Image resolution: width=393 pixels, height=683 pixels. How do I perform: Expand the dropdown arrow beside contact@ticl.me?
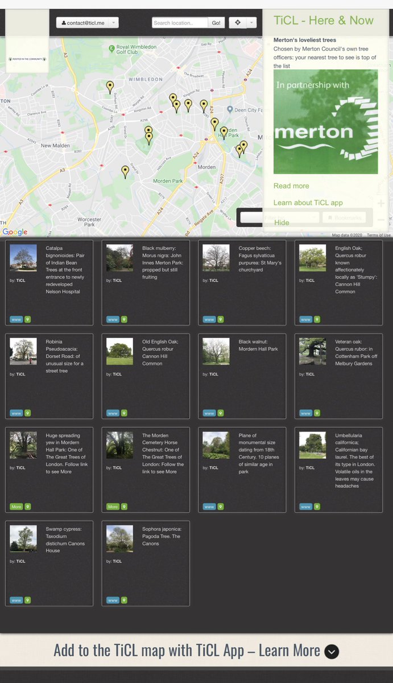pos(114,23)
